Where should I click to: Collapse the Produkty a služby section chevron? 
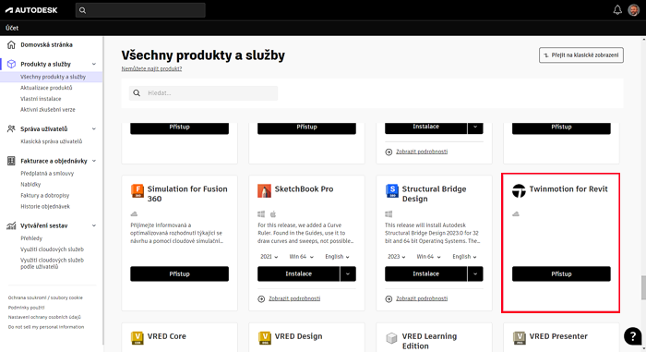(x=94, y=64)
